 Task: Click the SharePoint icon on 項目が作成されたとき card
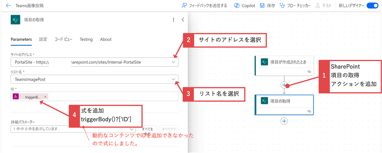tap(264, 62)
